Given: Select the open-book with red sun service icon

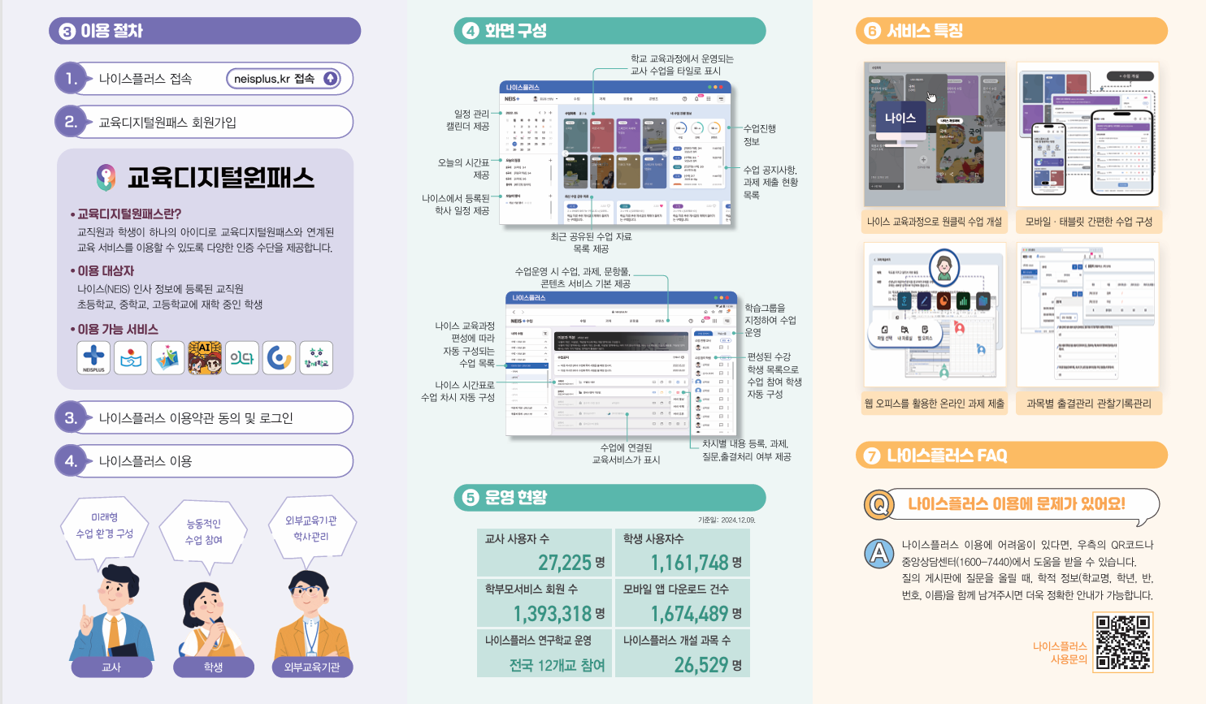Looking at the screenshot, I should pyautogui.click(x=131, y=357).
